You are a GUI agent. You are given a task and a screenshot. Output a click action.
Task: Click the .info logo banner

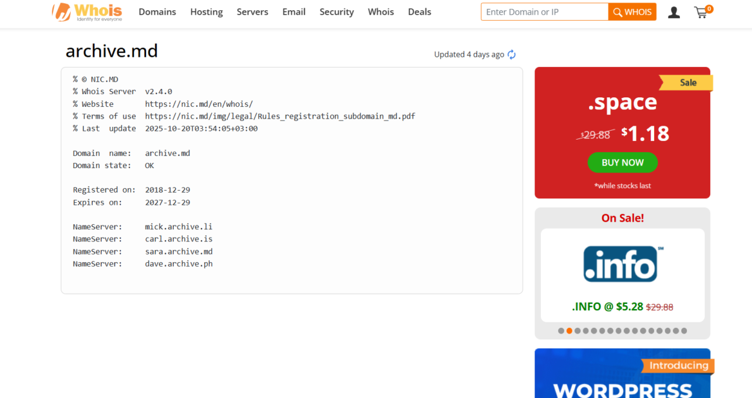[x=622, y=263]
